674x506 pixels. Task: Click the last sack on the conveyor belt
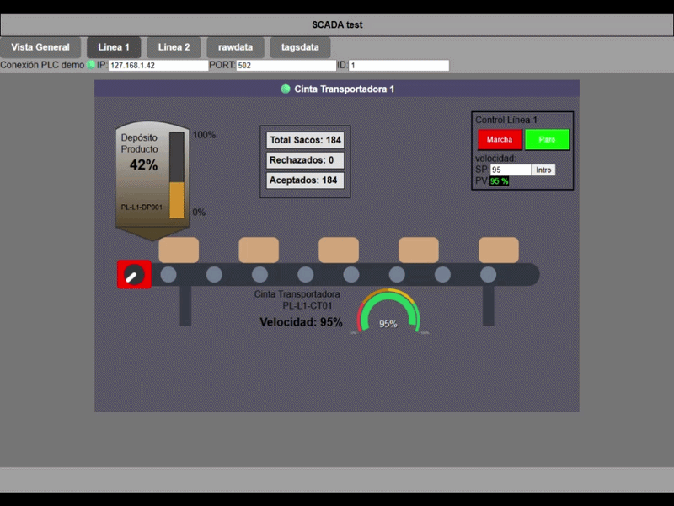499,249
